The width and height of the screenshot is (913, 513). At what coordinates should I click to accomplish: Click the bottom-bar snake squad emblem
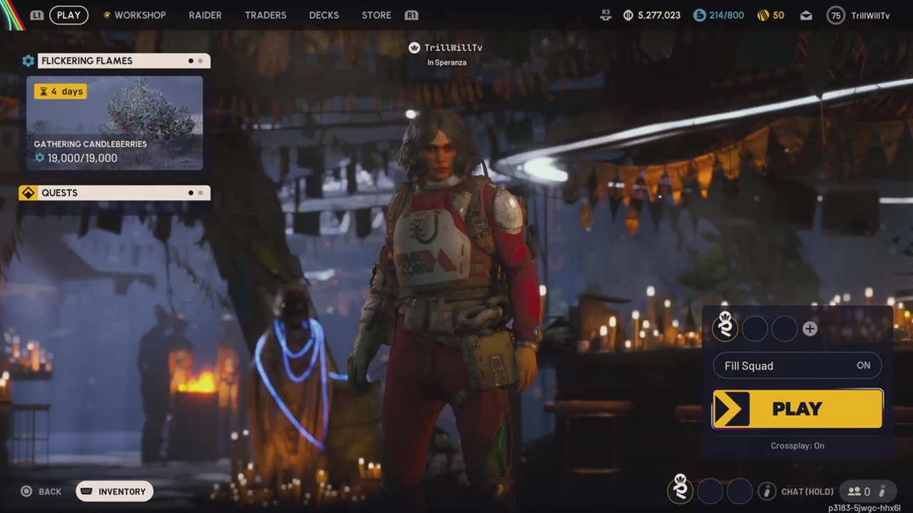click(680, 489)
